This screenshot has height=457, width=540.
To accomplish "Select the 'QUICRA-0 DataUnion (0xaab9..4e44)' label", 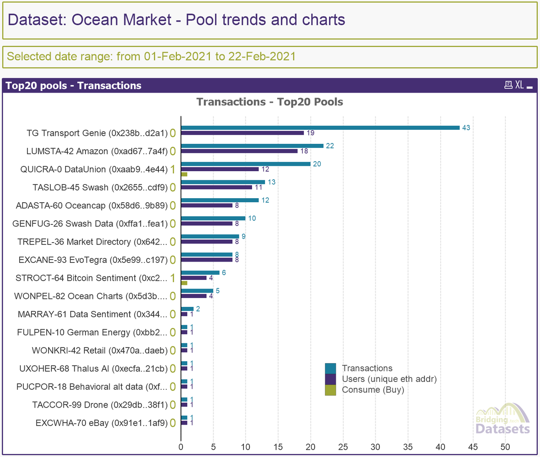I will [94, 169].
